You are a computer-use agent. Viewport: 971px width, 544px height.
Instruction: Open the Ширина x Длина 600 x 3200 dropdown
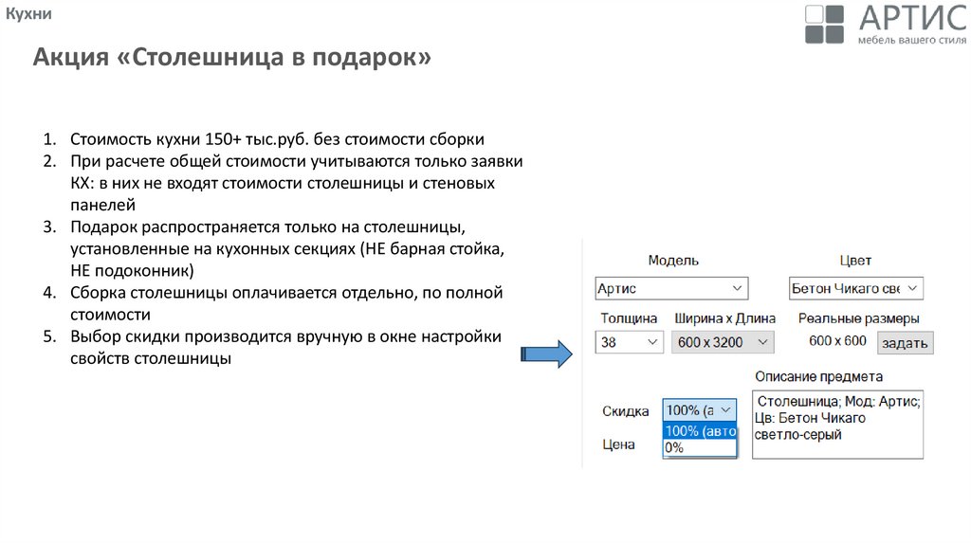tap(723, 342)
